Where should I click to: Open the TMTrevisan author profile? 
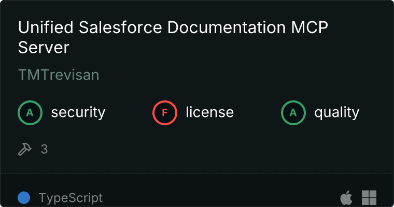(x=59, y=75)
